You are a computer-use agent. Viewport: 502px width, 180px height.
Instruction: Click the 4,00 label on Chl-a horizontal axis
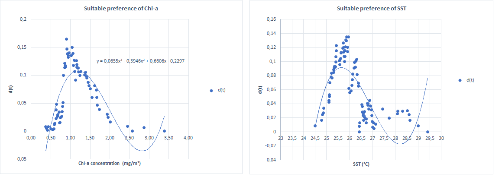(x=188, y=138)
